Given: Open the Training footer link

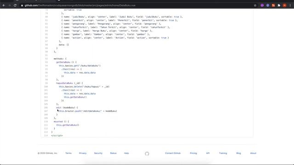Looking at the screenshot, I should click(223, 153).
